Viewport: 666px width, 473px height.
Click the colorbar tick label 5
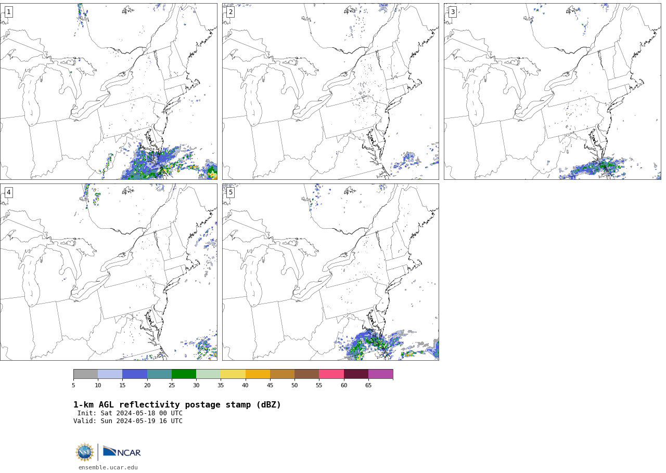(x=73, y=385)
